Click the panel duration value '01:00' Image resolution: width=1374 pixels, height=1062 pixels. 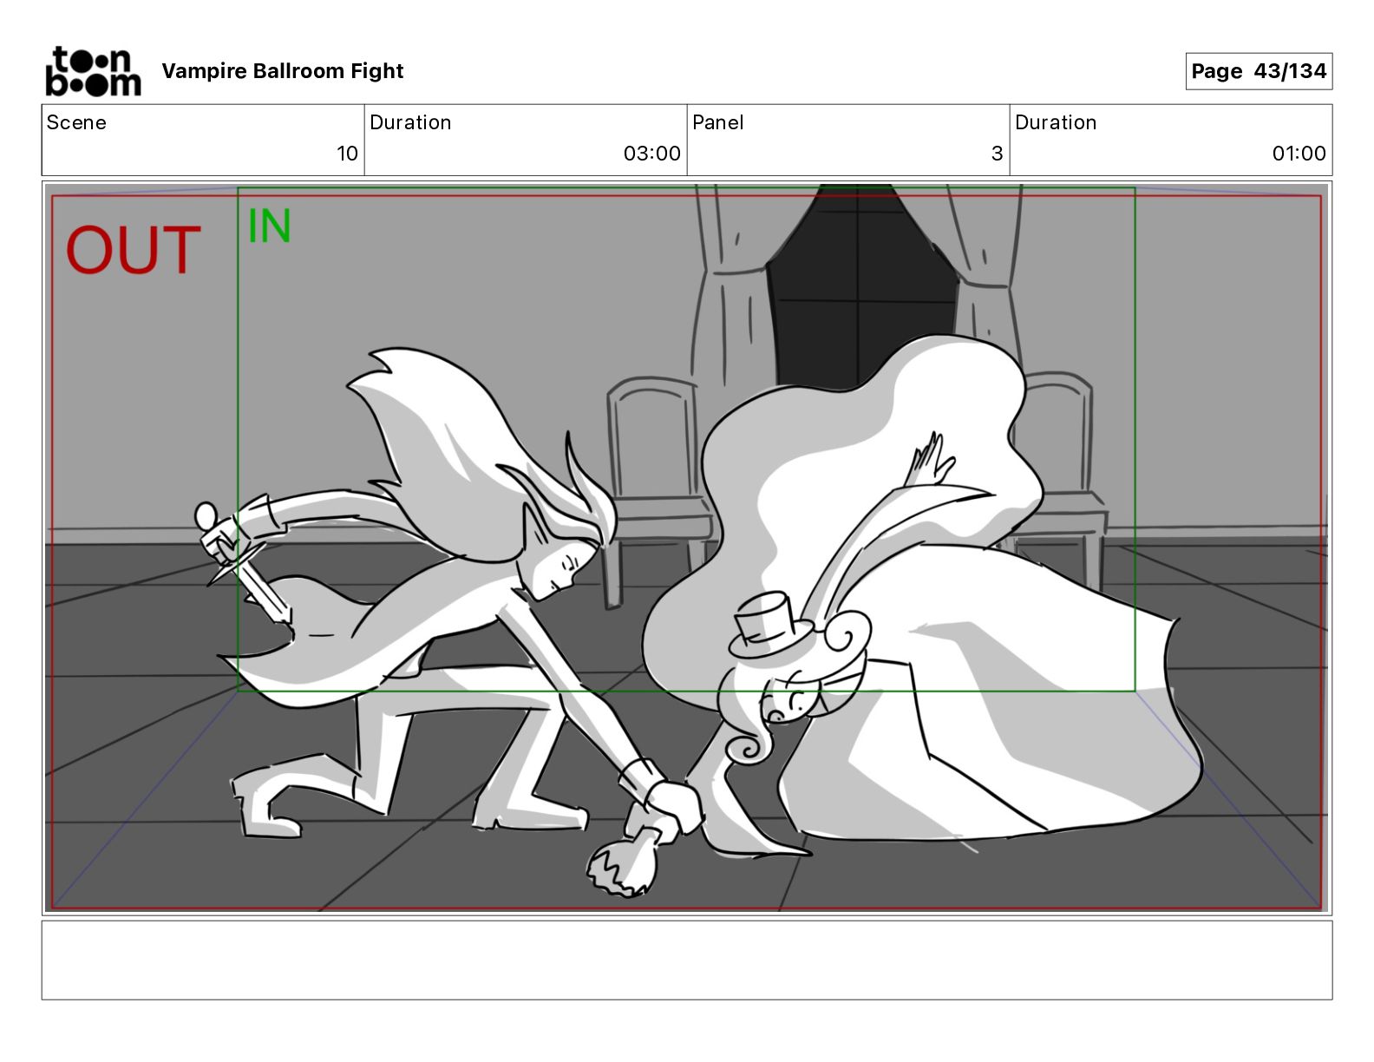click(x=1299, y=154)
